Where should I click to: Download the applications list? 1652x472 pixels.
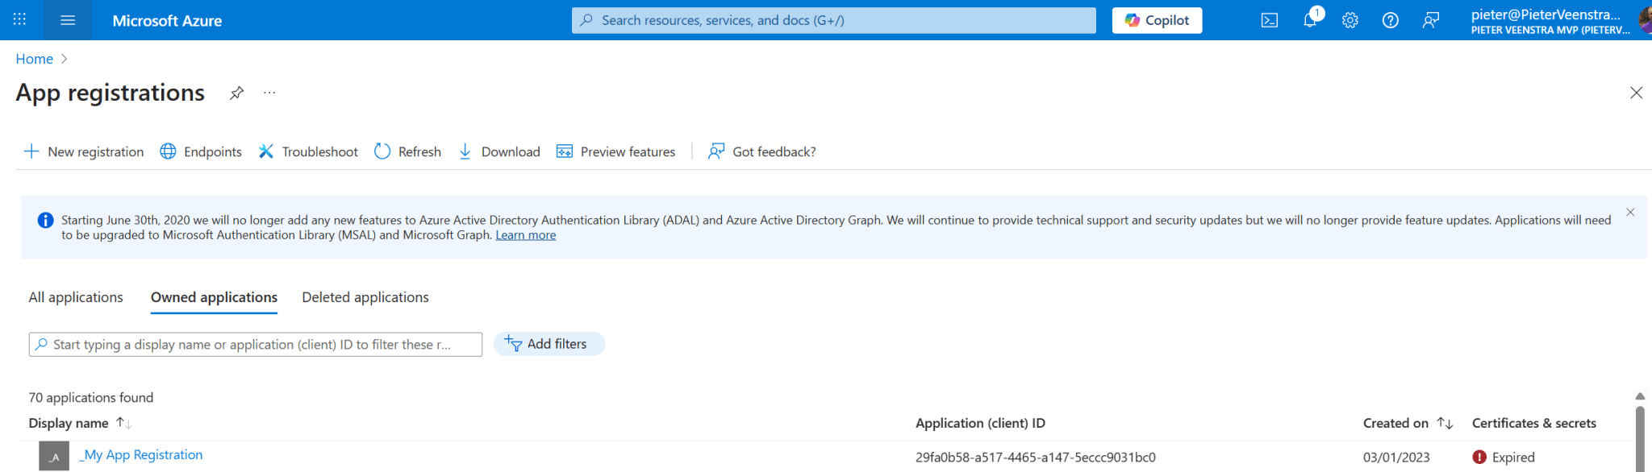[499, 151]
